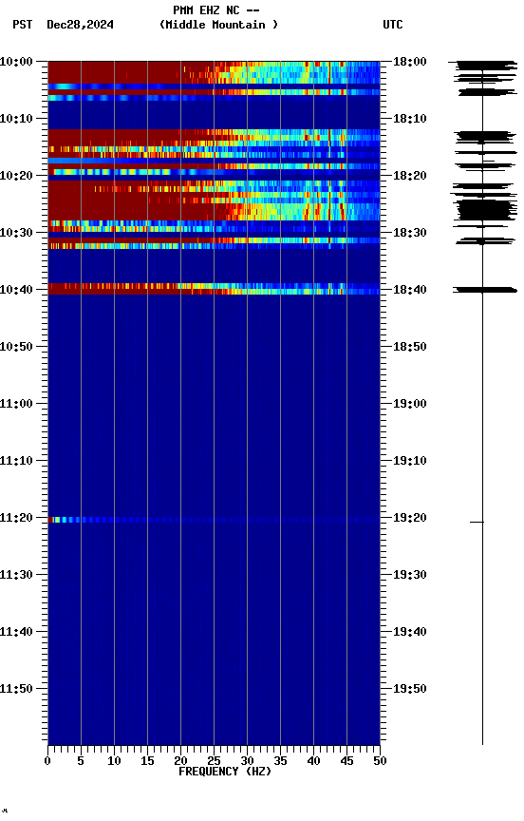
Task: Click the 50 Hz frequency tick label
Action: pyautogui.click(x=380, y=761)
